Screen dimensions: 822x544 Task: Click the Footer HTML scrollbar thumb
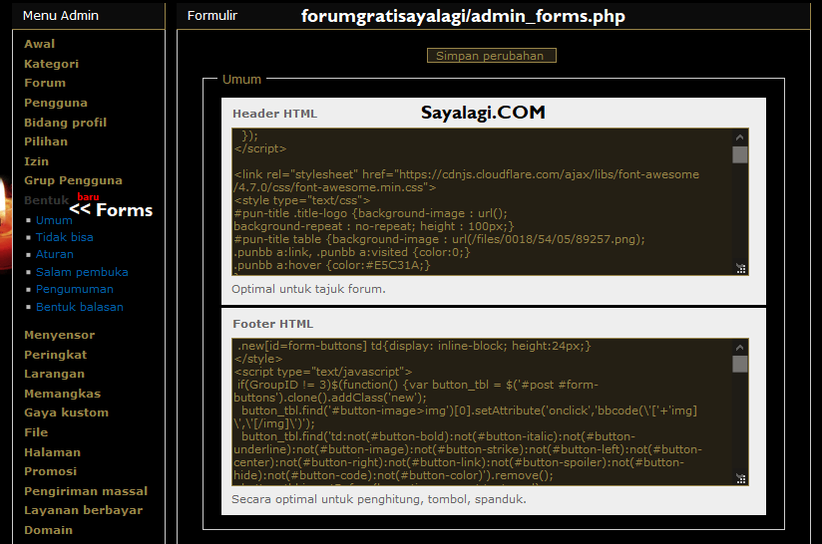tap(739, 364)
